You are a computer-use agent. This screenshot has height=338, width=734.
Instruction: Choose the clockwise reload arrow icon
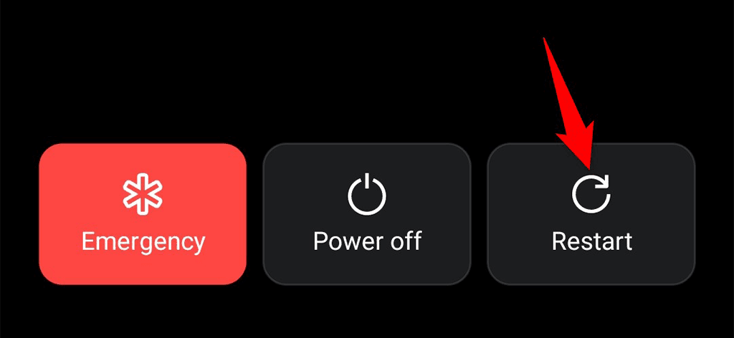[x=591, y=194]
